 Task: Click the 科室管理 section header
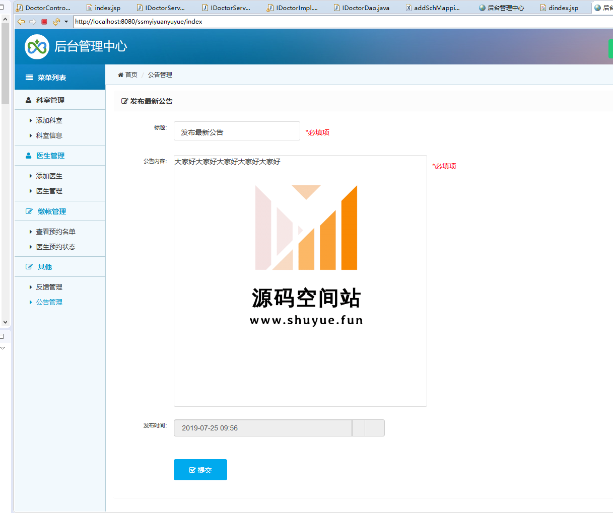(x=60, y=100)
